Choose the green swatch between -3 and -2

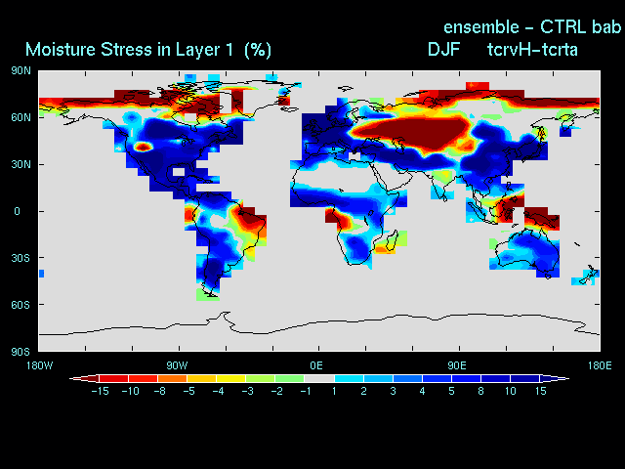tap(261, 378)
